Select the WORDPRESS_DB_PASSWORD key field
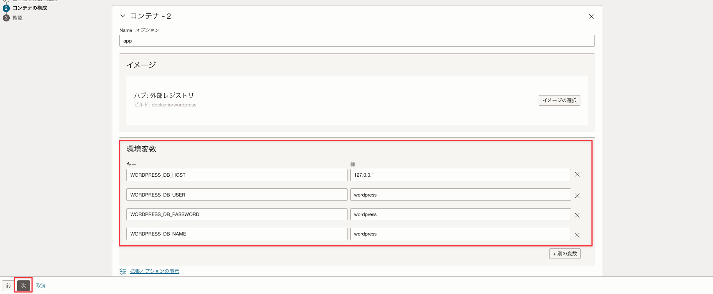This screenshot has width=713, height=294. click(x=236, y=214)
